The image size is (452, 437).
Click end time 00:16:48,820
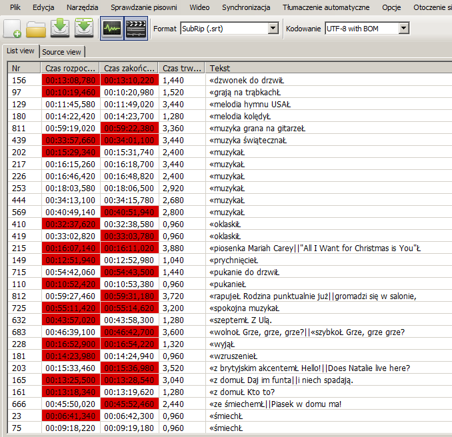tap(129, 177)
